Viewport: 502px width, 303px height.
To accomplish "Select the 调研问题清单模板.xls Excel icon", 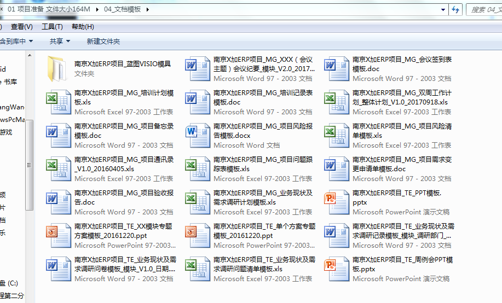I will 198,269.
